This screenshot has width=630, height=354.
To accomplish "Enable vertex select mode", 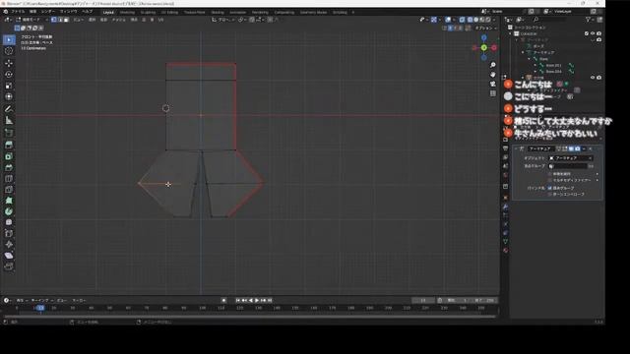I will point(54,20).
